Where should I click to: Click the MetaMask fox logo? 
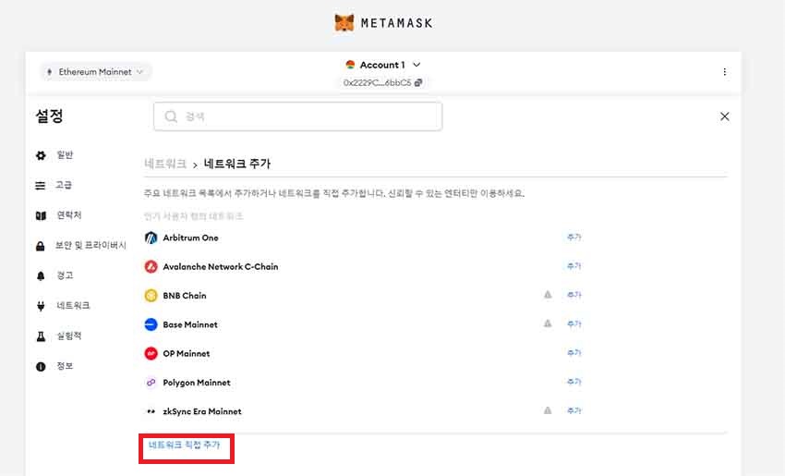click(344, 22)
